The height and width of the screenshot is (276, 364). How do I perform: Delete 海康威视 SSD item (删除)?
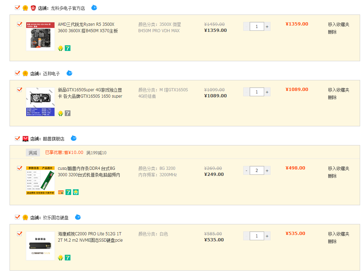pyautogui.click(x=332, y=242)
